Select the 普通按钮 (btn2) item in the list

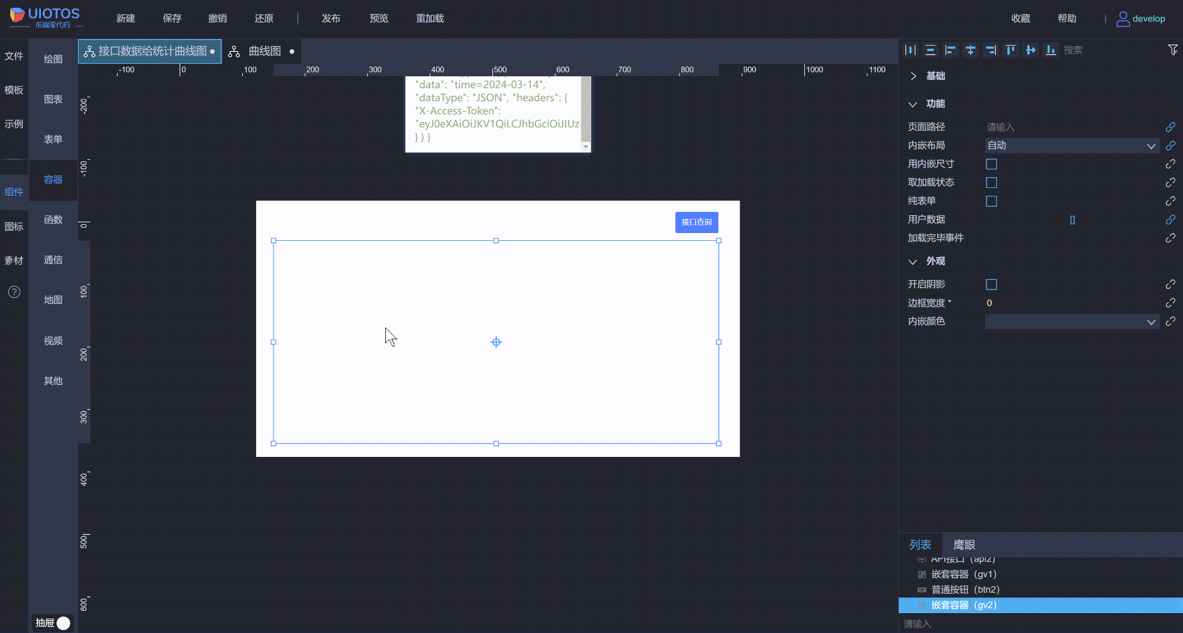click(x=962, y=589)
